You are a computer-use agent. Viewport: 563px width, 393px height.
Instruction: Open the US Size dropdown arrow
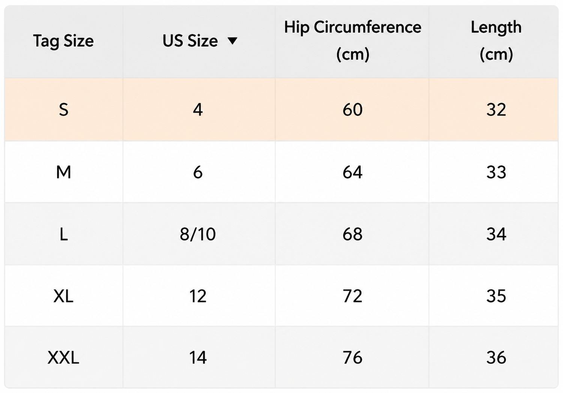pos(232,40)
